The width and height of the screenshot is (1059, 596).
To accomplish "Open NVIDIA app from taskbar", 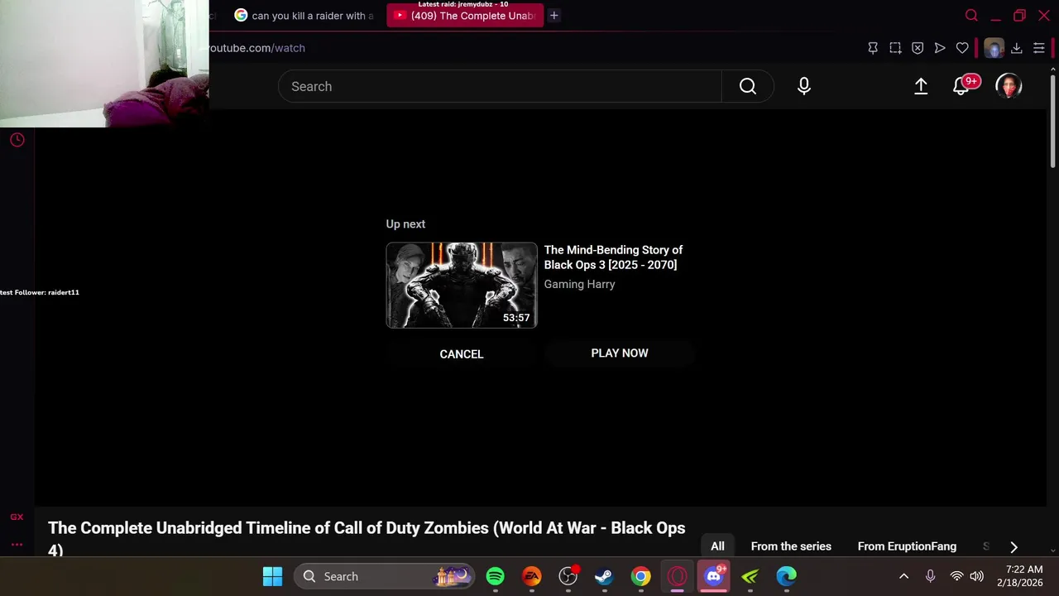I will 750,576.
